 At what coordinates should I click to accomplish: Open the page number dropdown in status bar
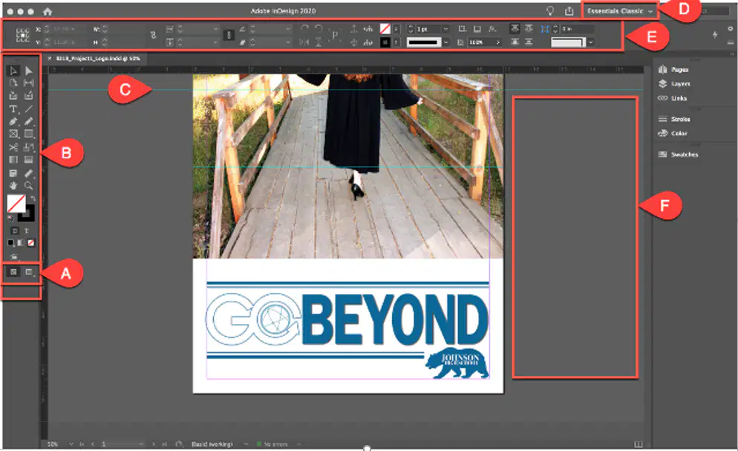coord(141,444)
